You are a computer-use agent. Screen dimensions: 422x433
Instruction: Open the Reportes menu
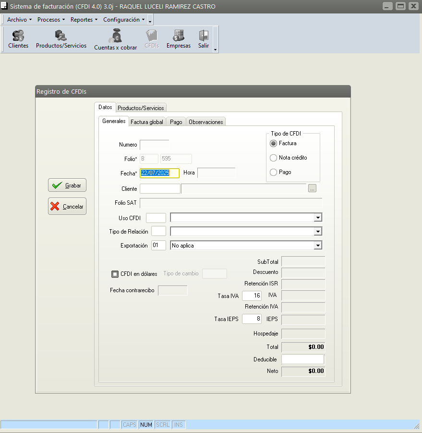point(84,20)
